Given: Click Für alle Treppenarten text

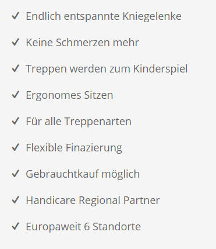Looking at the screenshot, I should [x=79, y=122].
